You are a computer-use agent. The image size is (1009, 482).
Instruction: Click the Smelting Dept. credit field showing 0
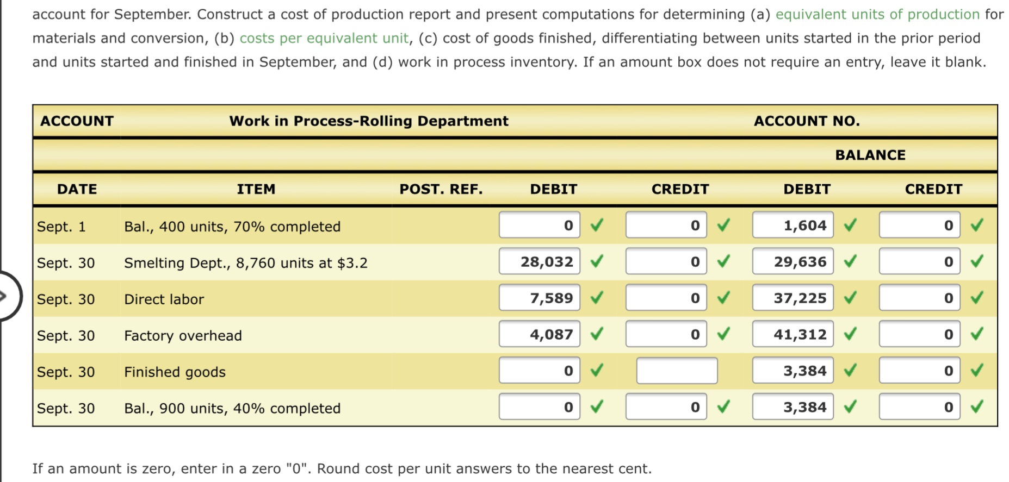666,261
